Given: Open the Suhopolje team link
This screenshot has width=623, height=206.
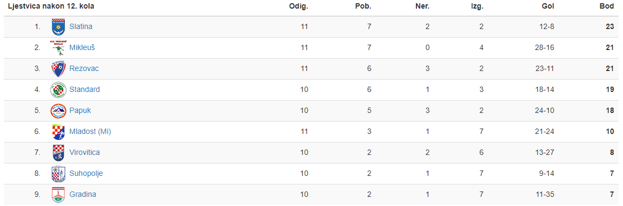Looking at the screenshot, I should [86, 174].
